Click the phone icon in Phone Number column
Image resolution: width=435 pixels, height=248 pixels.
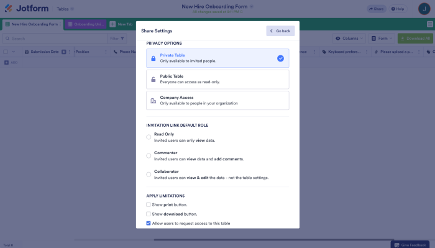116,52
